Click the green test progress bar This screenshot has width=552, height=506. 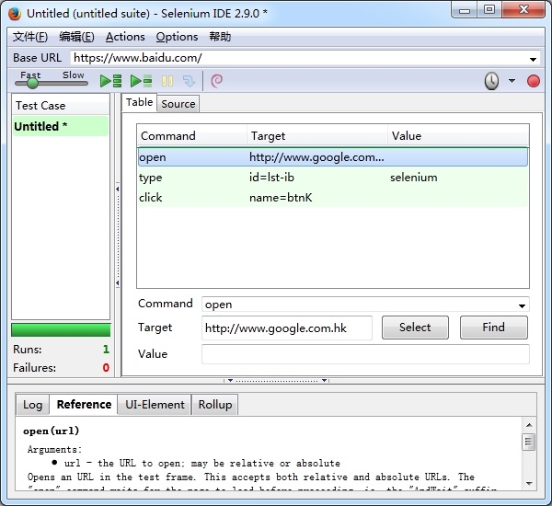point(61,330)
